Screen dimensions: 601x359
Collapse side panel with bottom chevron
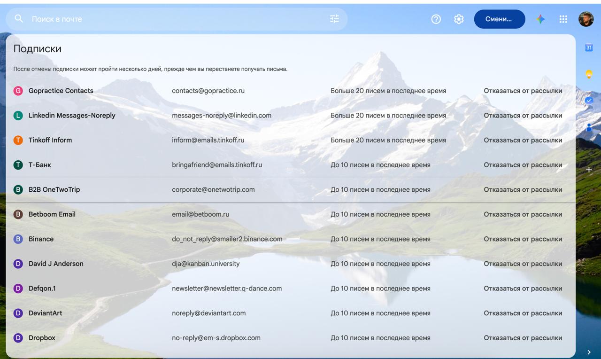pos(589,352)
